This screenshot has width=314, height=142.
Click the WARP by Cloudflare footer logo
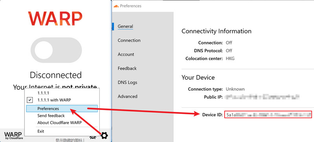[x=14, y=135]
